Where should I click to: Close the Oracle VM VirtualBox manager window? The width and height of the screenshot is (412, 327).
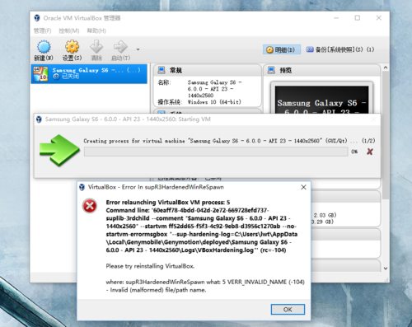379,18
